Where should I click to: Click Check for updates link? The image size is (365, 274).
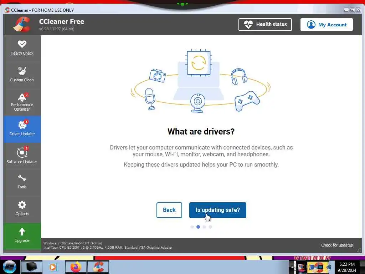(x=337, y=245)
